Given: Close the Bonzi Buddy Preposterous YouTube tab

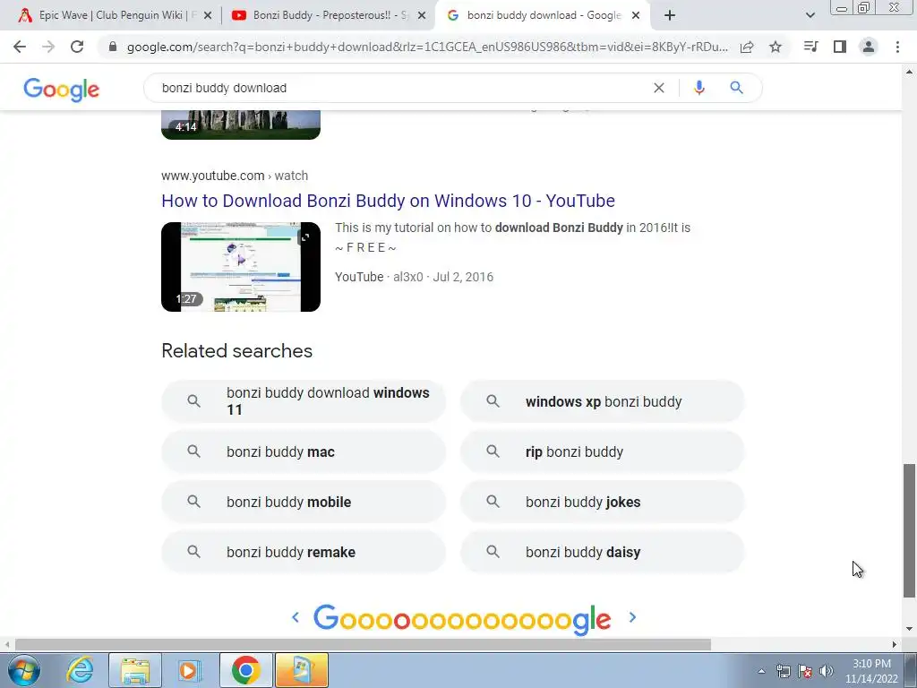Looking at the screenshot, I should point(422,16).
